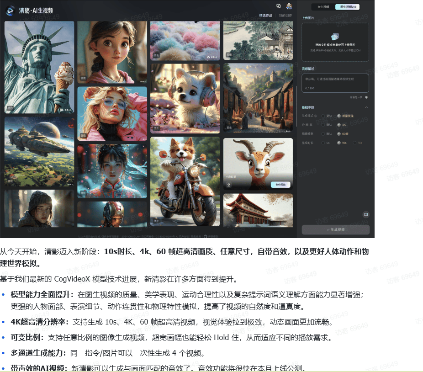Click the 模型能力全面提升 bullet heading
Screen dimensions: 423x372
(42, 294)
